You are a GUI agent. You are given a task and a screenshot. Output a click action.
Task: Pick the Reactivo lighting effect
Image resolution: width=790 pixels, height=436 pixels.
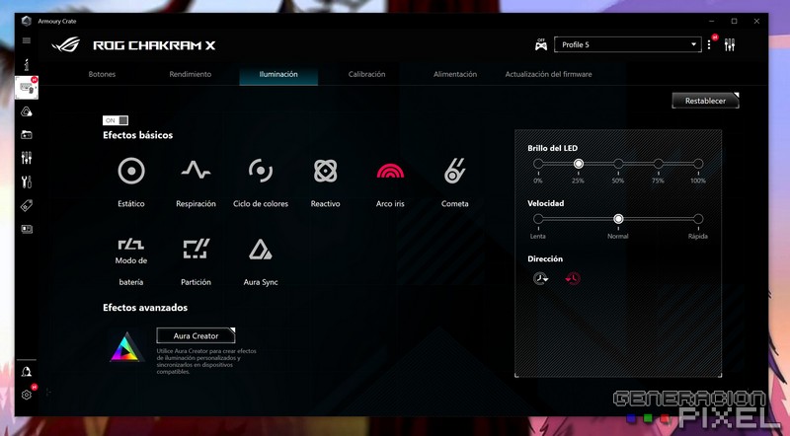326,172
